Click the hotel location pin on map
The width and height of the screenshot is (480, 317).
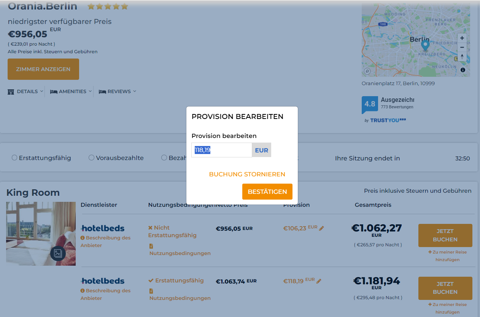pos(425,45)
